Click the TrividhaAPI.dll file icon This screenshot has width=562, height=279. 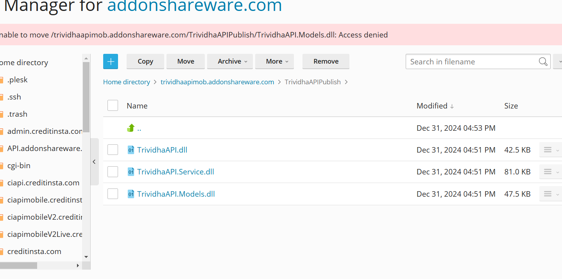[x=131, y=150]
